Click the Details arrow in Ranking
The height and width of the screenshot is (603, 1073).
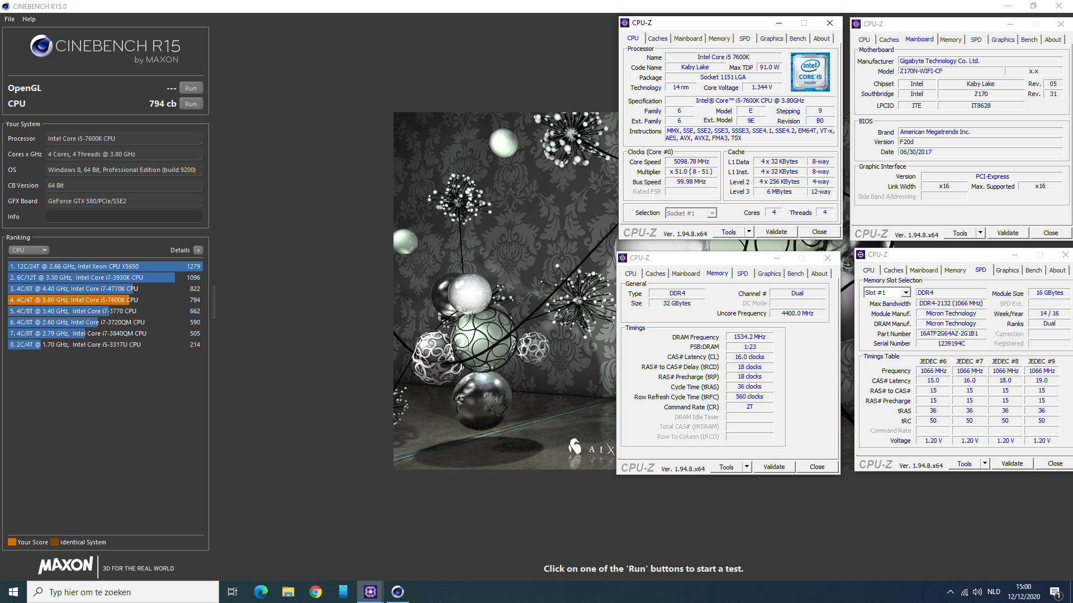click(198, 250)
